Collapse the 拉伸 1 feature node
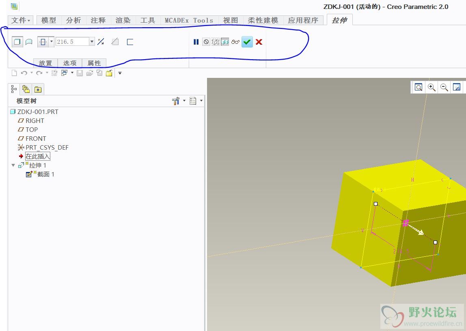Screen dimensions: 466x331 13,165
